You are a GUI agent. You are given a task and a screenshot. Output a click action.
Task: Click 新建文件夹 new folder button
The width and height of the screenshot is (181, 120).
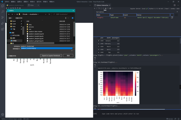pyautogui.click(x=19, y=18)
